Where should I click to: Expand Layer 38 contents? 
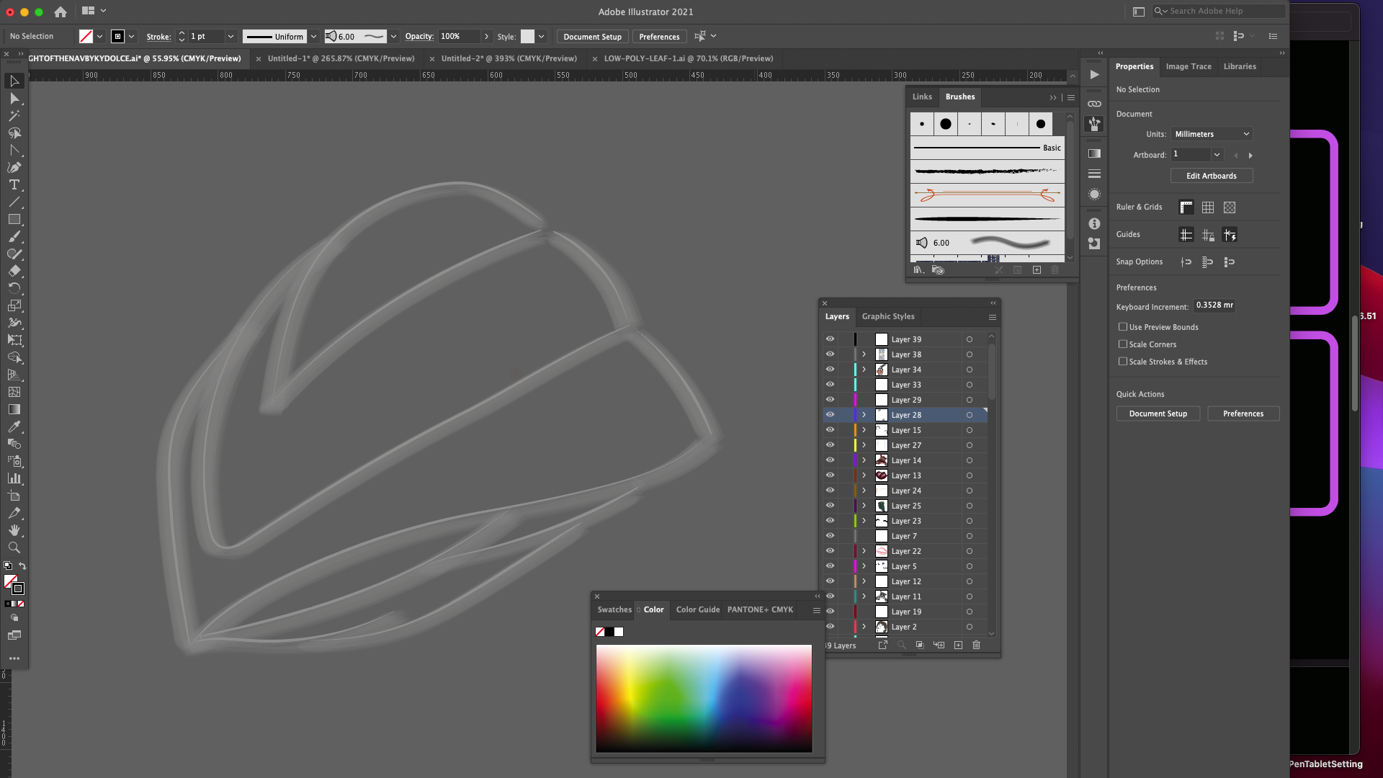pos(864,354)
